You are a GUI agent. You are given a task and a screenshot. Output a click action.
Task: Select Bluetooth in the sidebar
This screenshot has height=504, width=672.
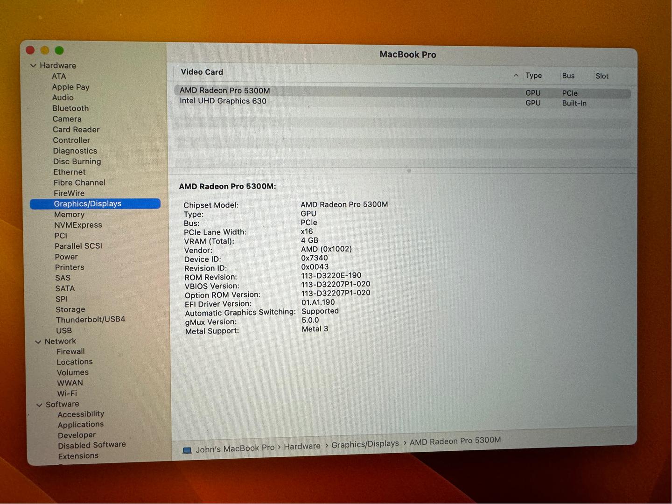70,108
